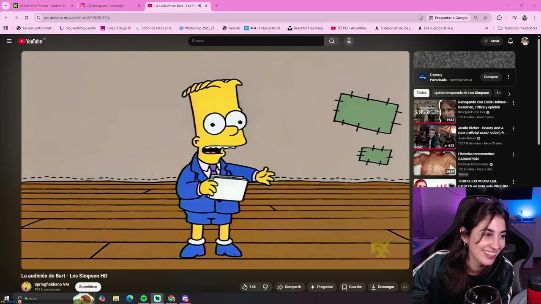Viewport: 541px width, 304px height.
Task: Click the youtube.com address bar URL
Action: (x=77, y=18)
